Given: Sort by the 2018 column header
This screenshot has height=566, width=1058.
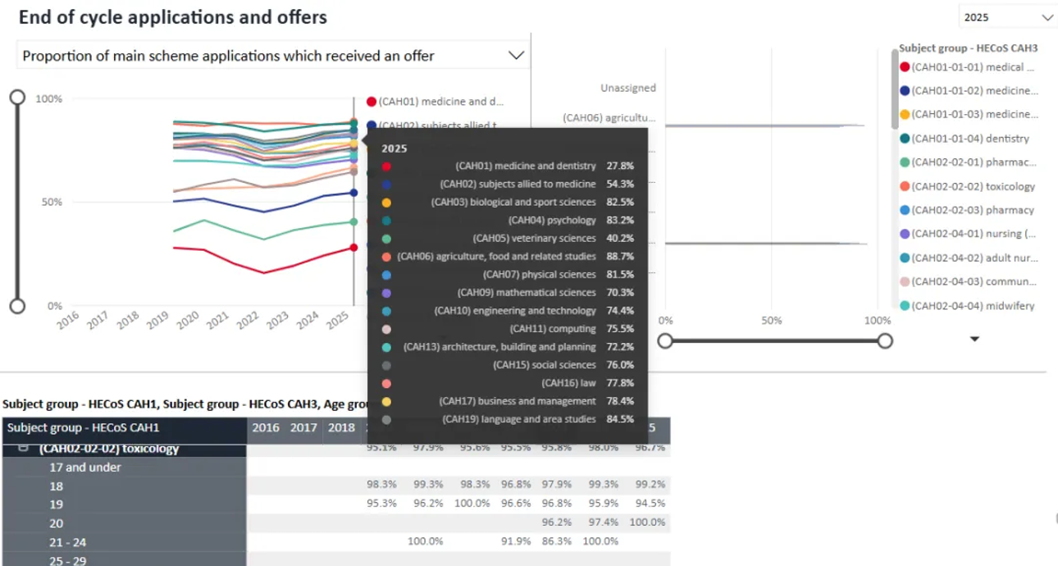Looking at the screenshot, I should (x=341, y=427).
